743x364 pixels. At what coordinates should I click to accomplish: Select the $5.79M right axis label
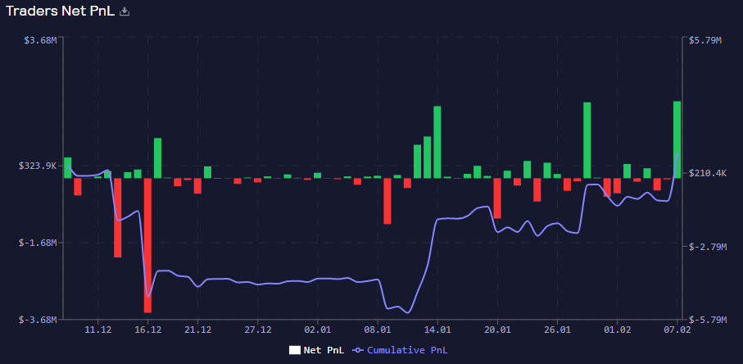click(x=705, y=40)
